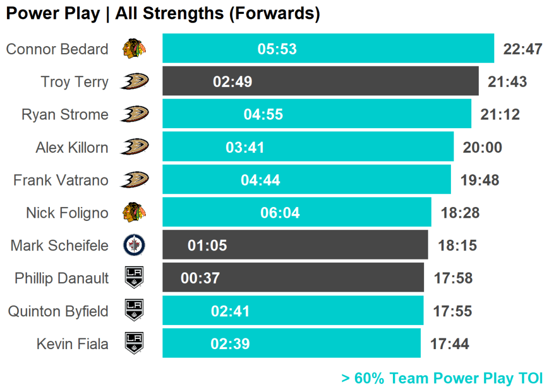Click the Ducks logo next to Alex Killorn
The width and height of the screenshot is (549, 392).
coord(134,147)
